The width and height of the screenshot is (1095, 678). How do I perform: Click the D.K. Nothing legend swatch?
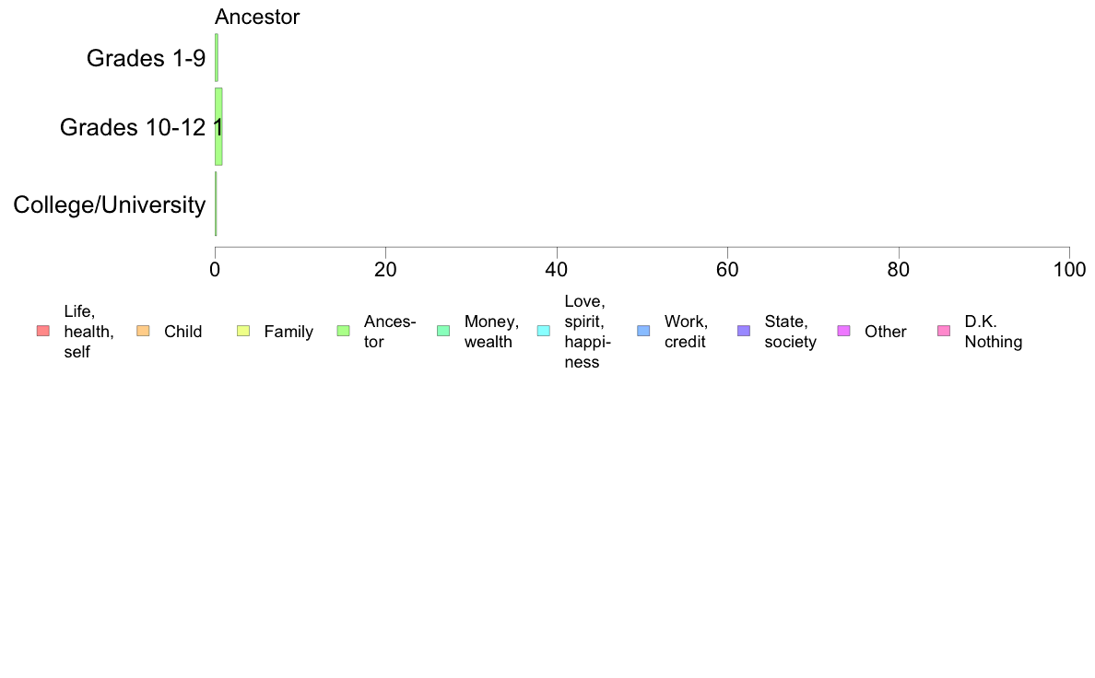pyautogui.click(x=944, y=331)
